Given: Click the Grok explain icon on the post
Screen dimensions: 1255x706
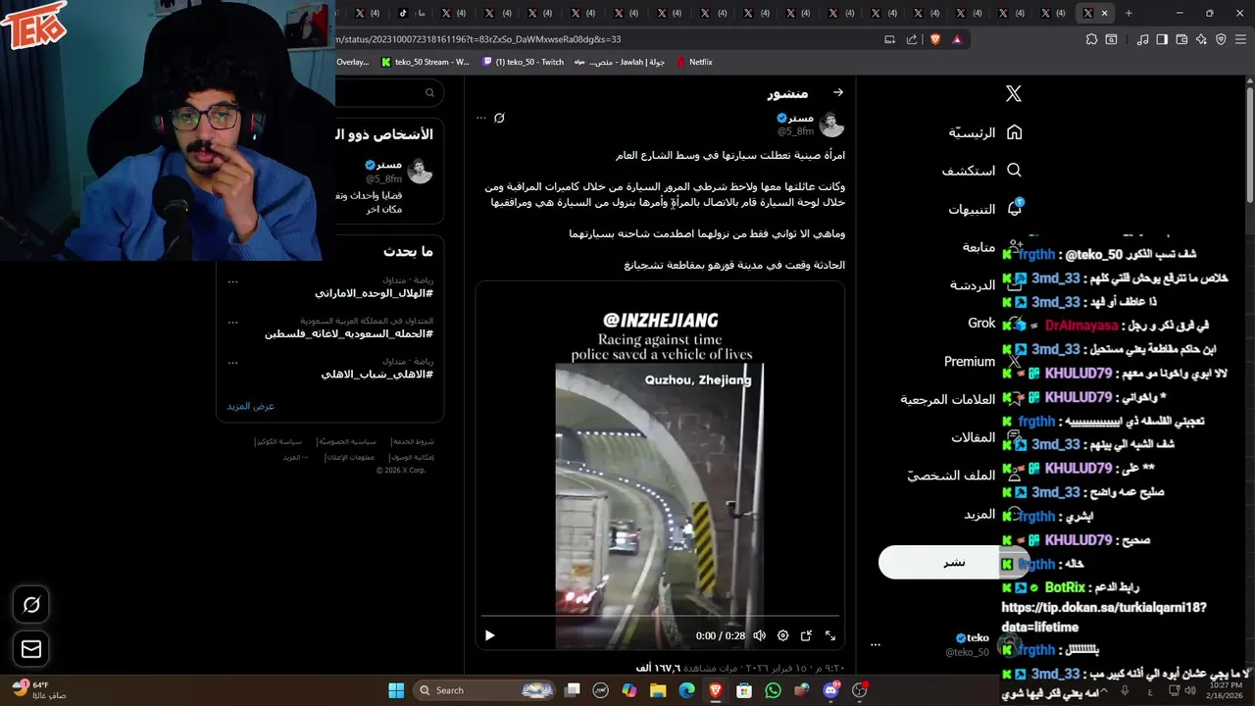Looking at the screenshot, I should pyautogui.click(x=499, y=118).
